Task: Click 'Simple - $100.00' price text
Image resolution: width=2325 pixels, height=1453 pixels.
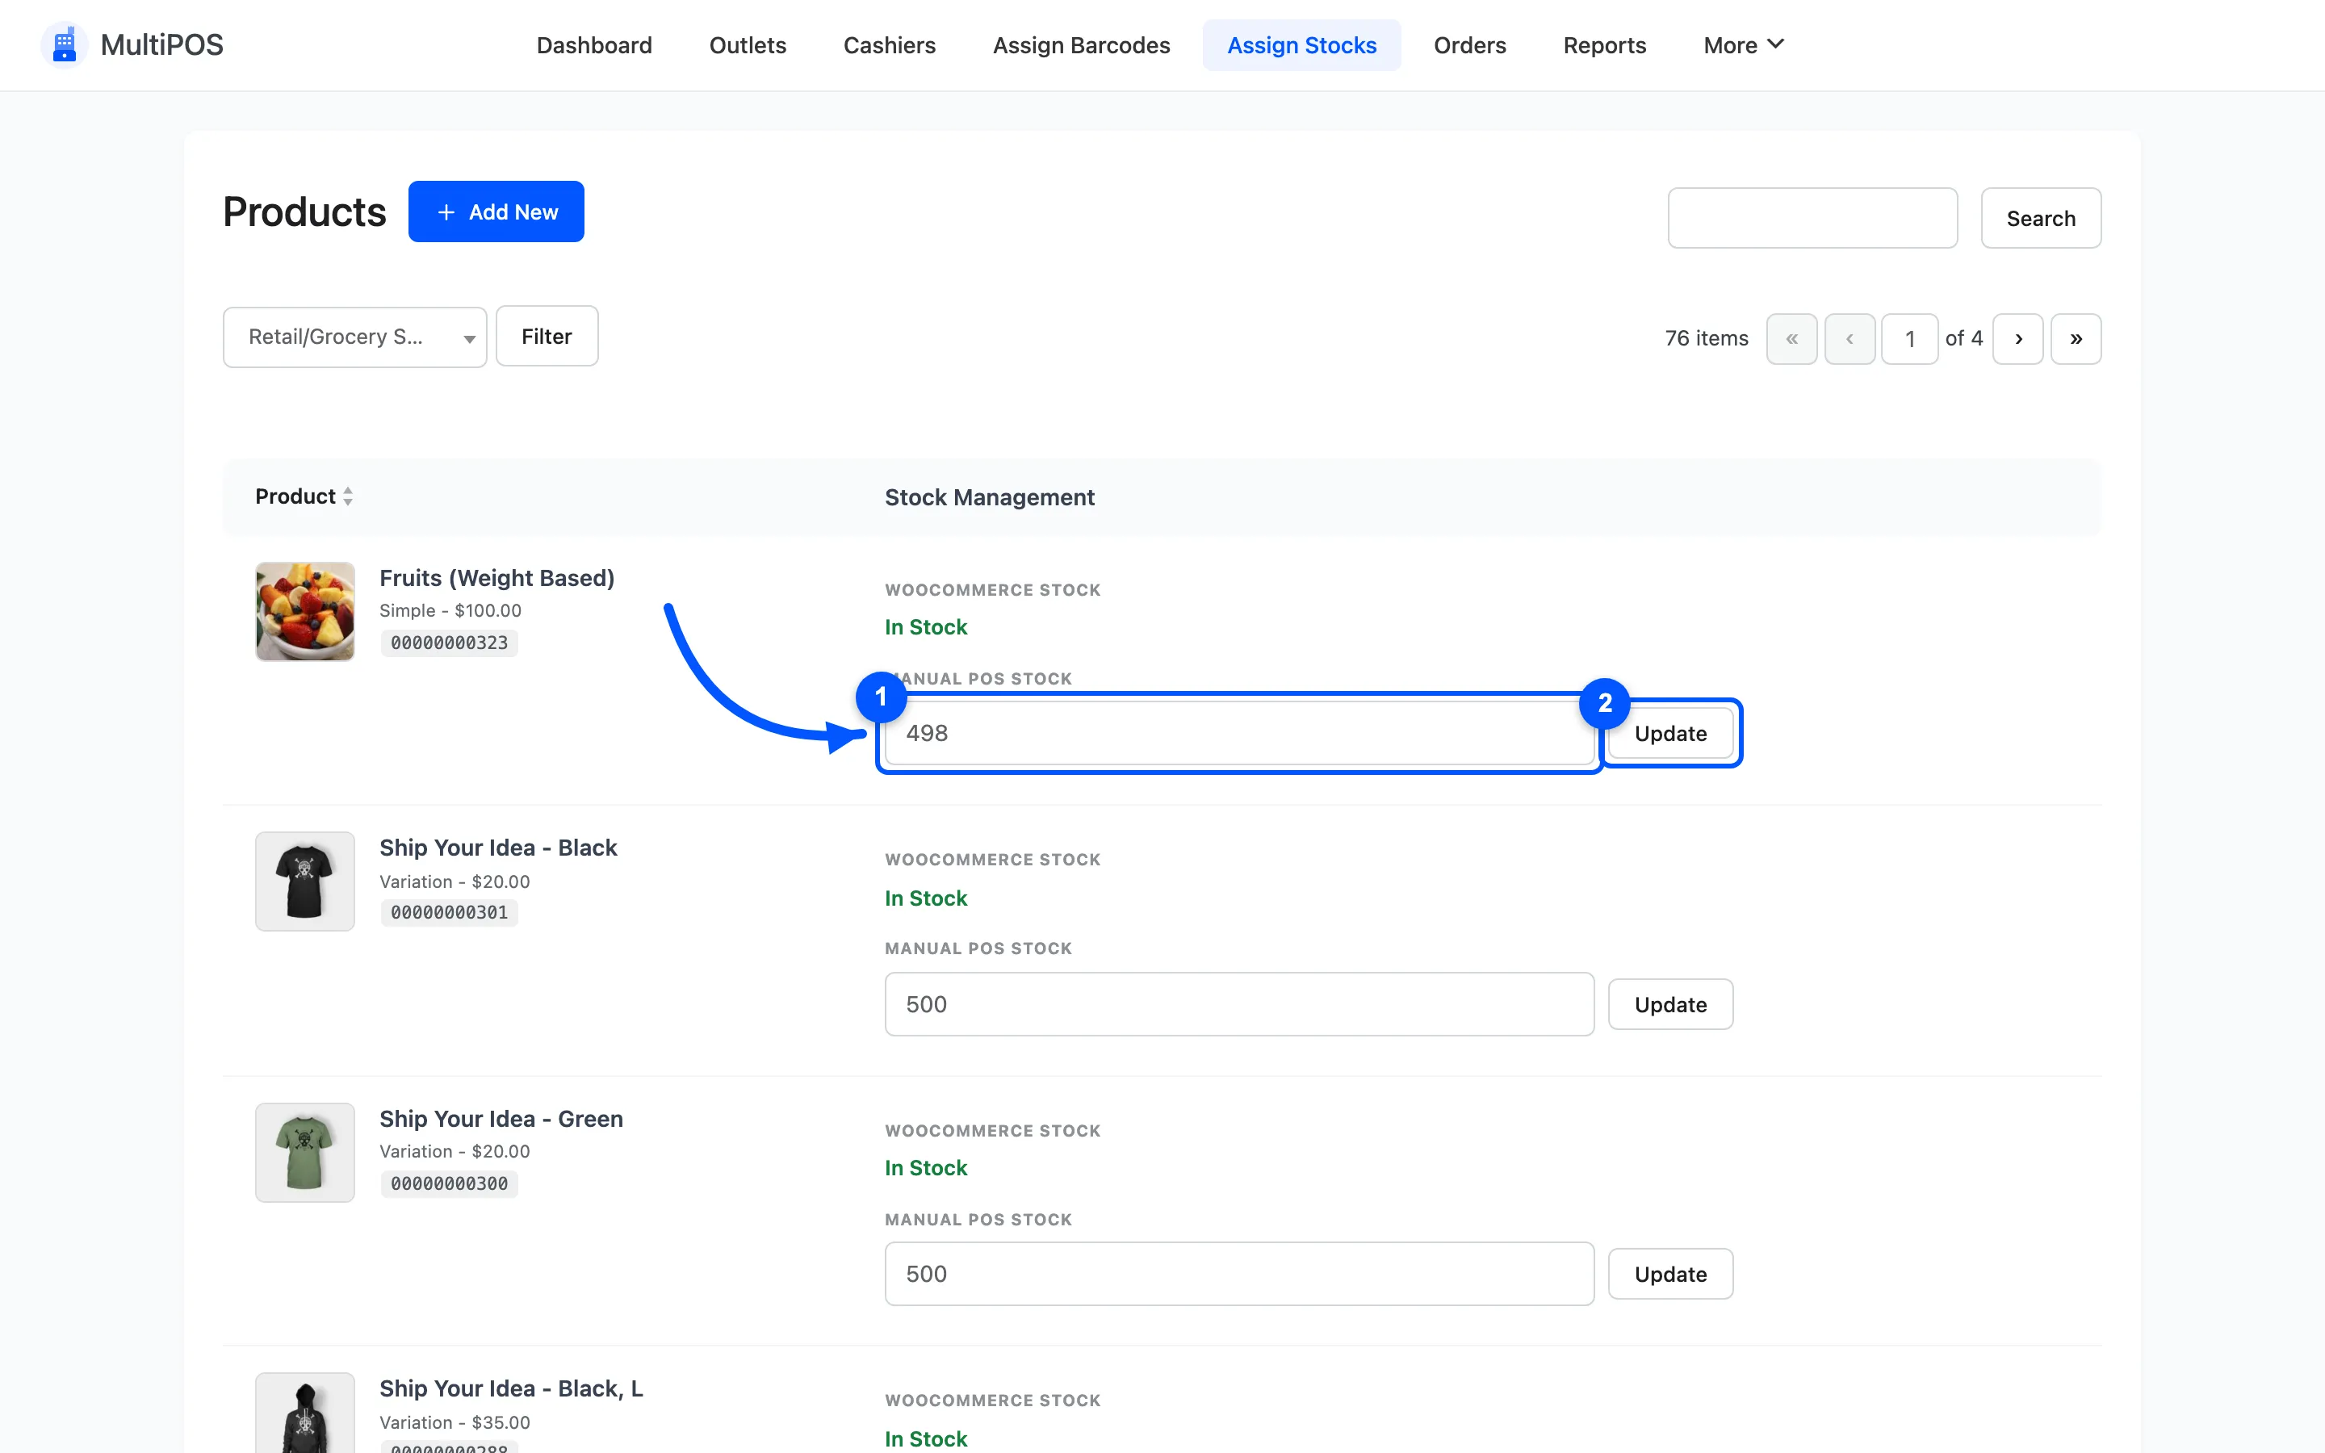Action: tap(450, 610)
